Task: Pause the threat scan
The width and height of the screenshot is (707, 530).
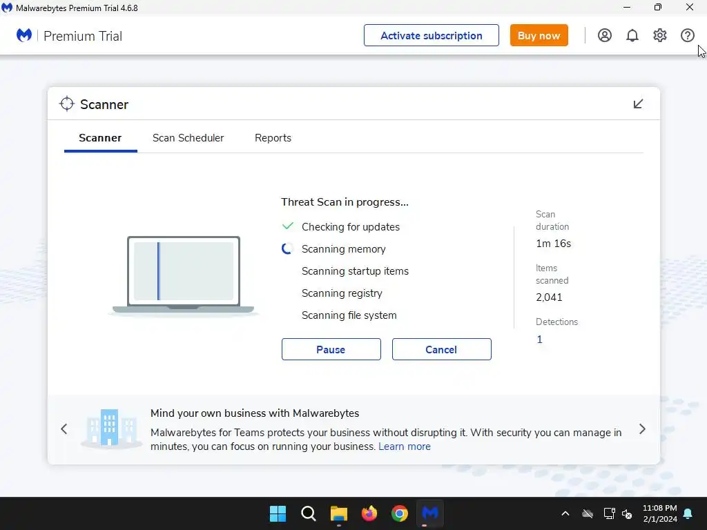Action: (x=331, y=349)
